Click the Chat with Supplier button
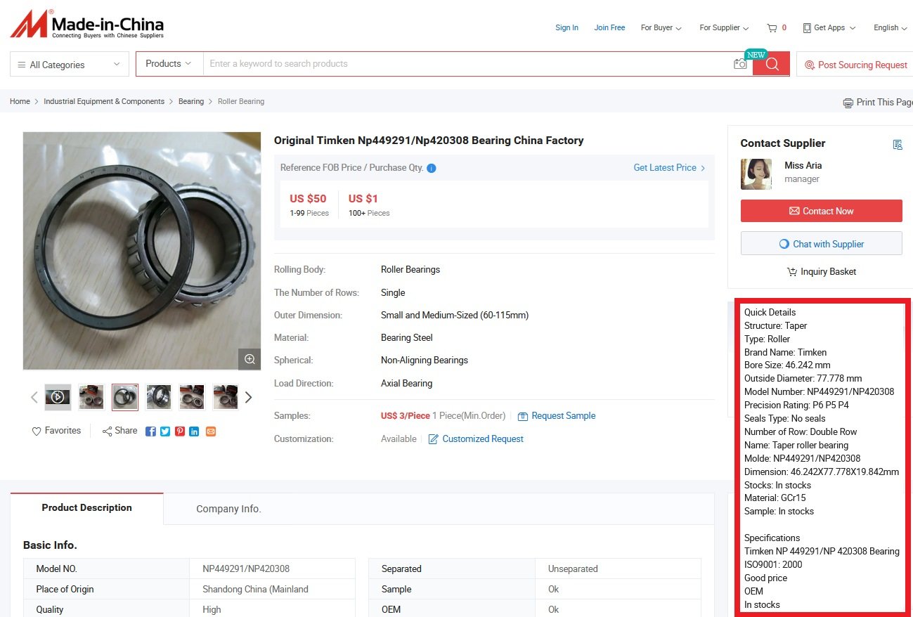 coord(821,244)
